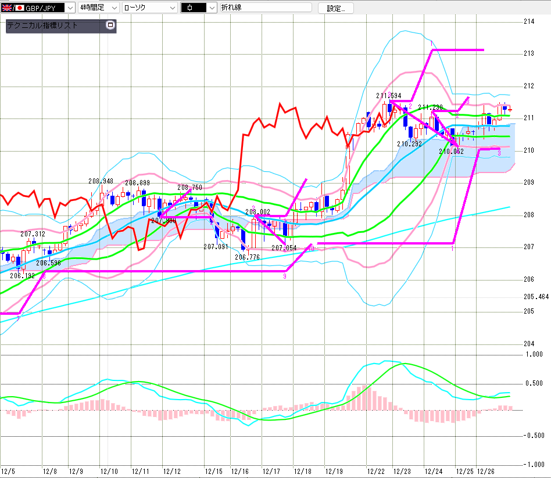Open the black candlestick color dropdown
The width and height of the screenshot is (551, 478).
(x=210, y=8)
